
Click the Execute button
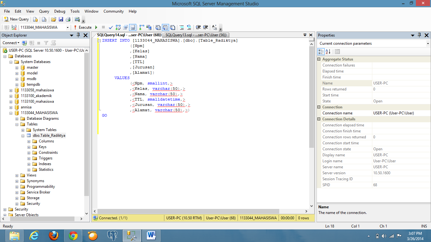click(x=82, y=27)
